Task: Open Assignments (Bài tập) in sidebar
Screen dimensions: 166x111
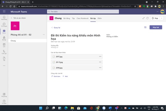Action: pyautogui.click(x=4, y=38)
